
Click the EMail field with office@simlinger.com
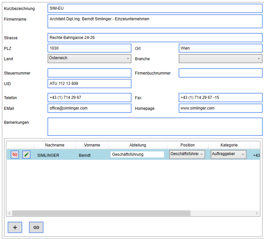point(89,108)
